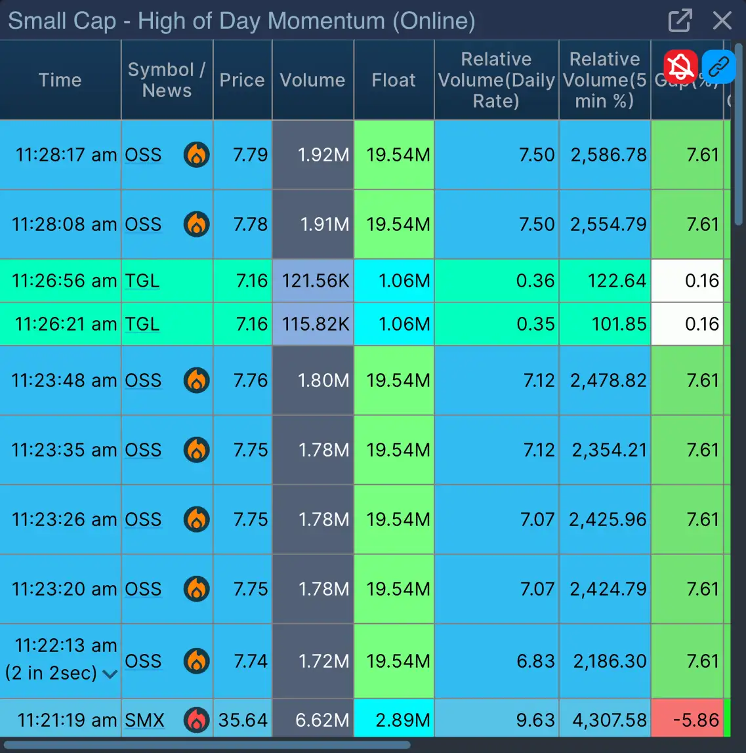
Task: Sort by the Float column header
Action: point(394,80)
